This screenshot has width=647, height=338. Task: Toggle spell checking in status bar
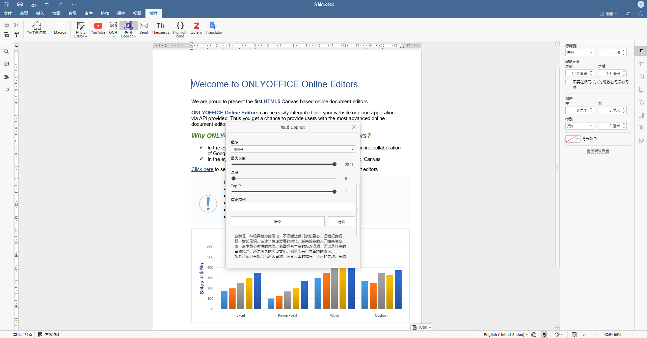tap(544, 335)
